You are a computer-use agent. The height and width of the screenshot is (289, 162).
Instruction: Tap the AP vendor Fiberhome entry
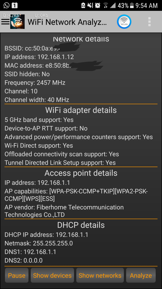pos(64,211)
